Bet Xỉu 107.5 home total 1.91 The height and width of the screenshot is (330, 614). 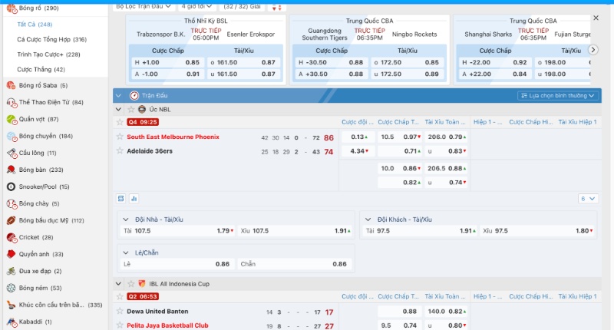tap(295, 231)
